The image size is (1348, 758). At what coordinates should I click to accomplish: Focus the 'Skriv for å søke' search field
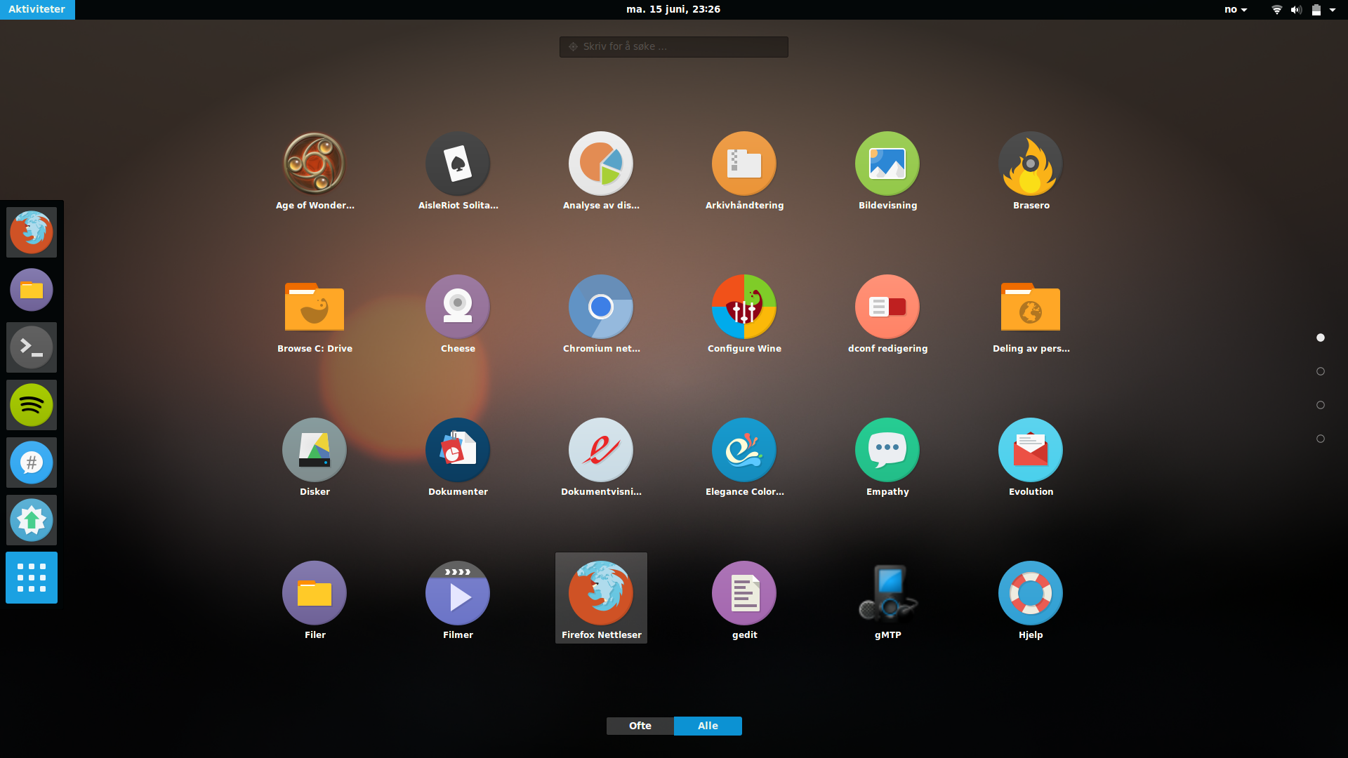pyautogui.click(x=673, y=46)
